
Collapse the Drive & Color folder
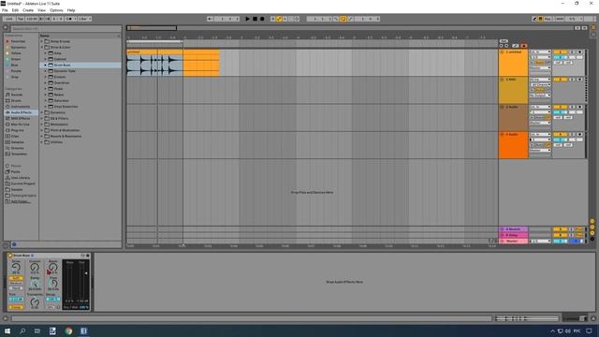coord(42,48)
